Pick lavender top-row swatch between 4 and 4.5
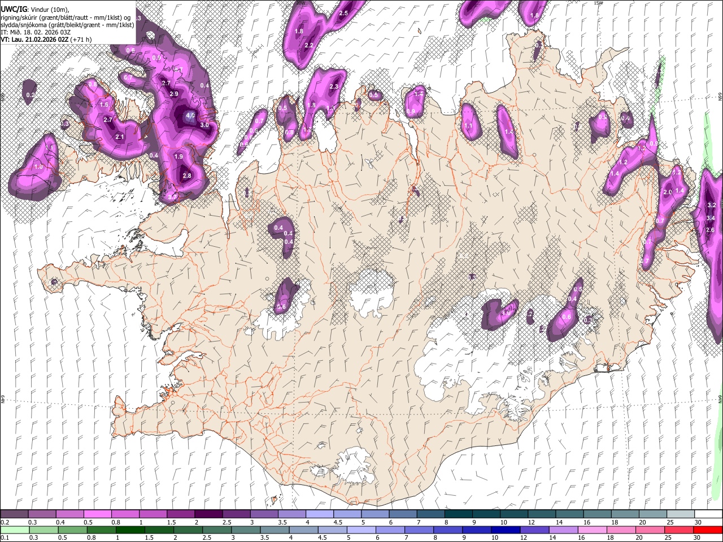The width and height of the screenshot is (723, 542). (320, 514)
